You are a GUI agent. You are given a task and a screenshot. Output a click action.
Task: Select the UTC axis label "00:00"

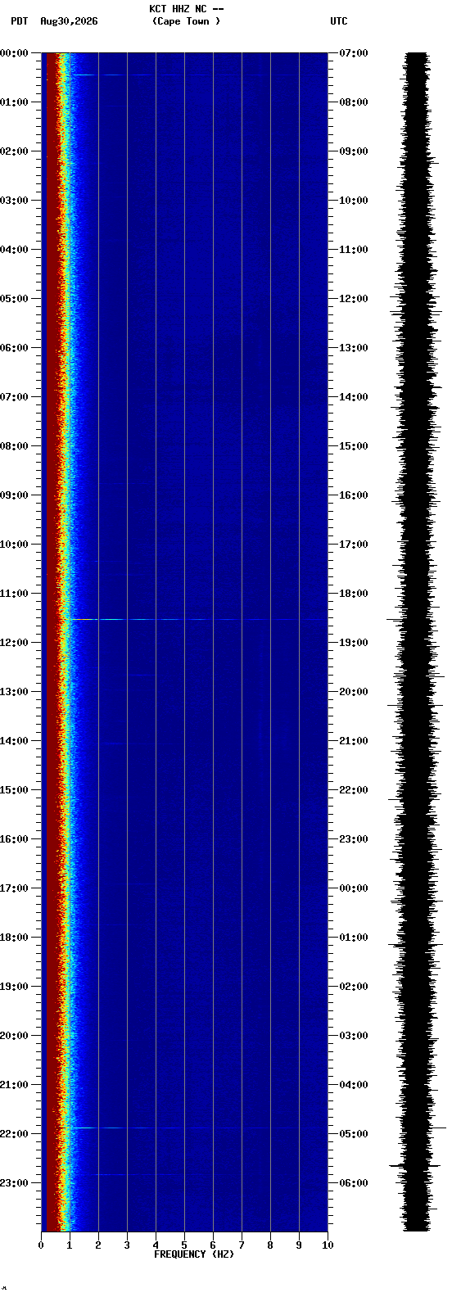(354, 888)
